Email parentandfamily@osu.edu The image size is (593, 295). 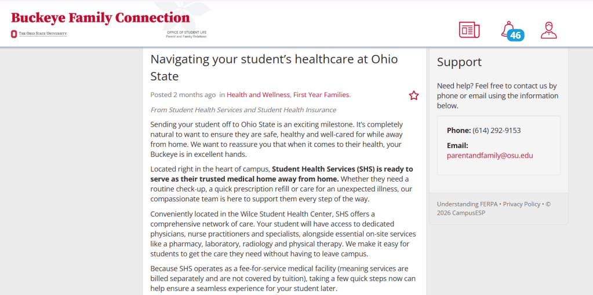[x=490, y=156]
